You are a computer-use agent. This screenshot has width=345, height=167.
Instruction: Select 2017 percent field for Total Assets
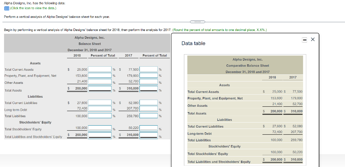point(149,89)
